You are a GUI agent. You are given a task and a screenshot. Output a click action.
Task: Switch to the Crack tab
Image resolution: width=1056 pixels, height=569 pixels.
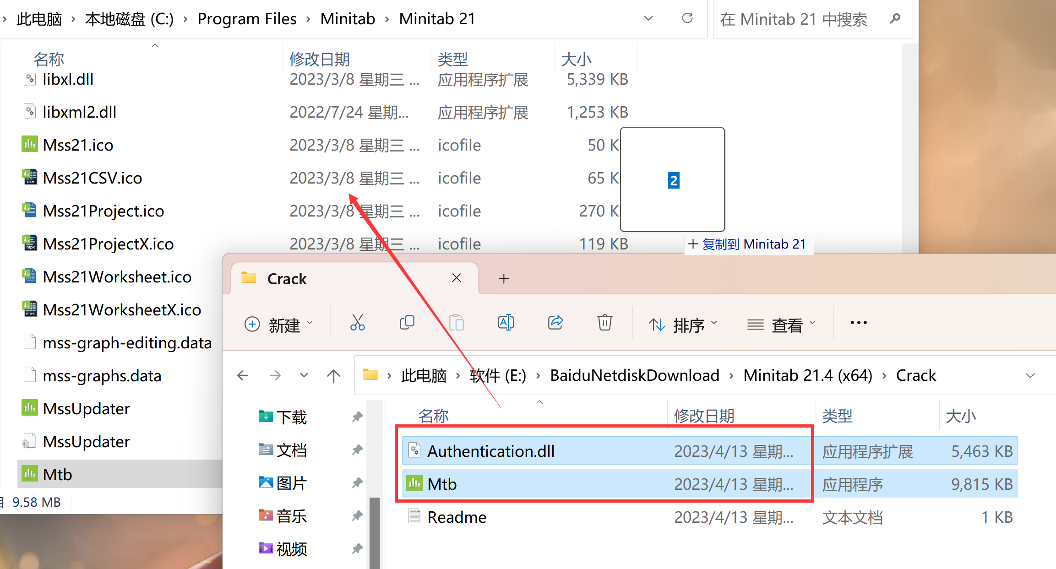point(355,278)
